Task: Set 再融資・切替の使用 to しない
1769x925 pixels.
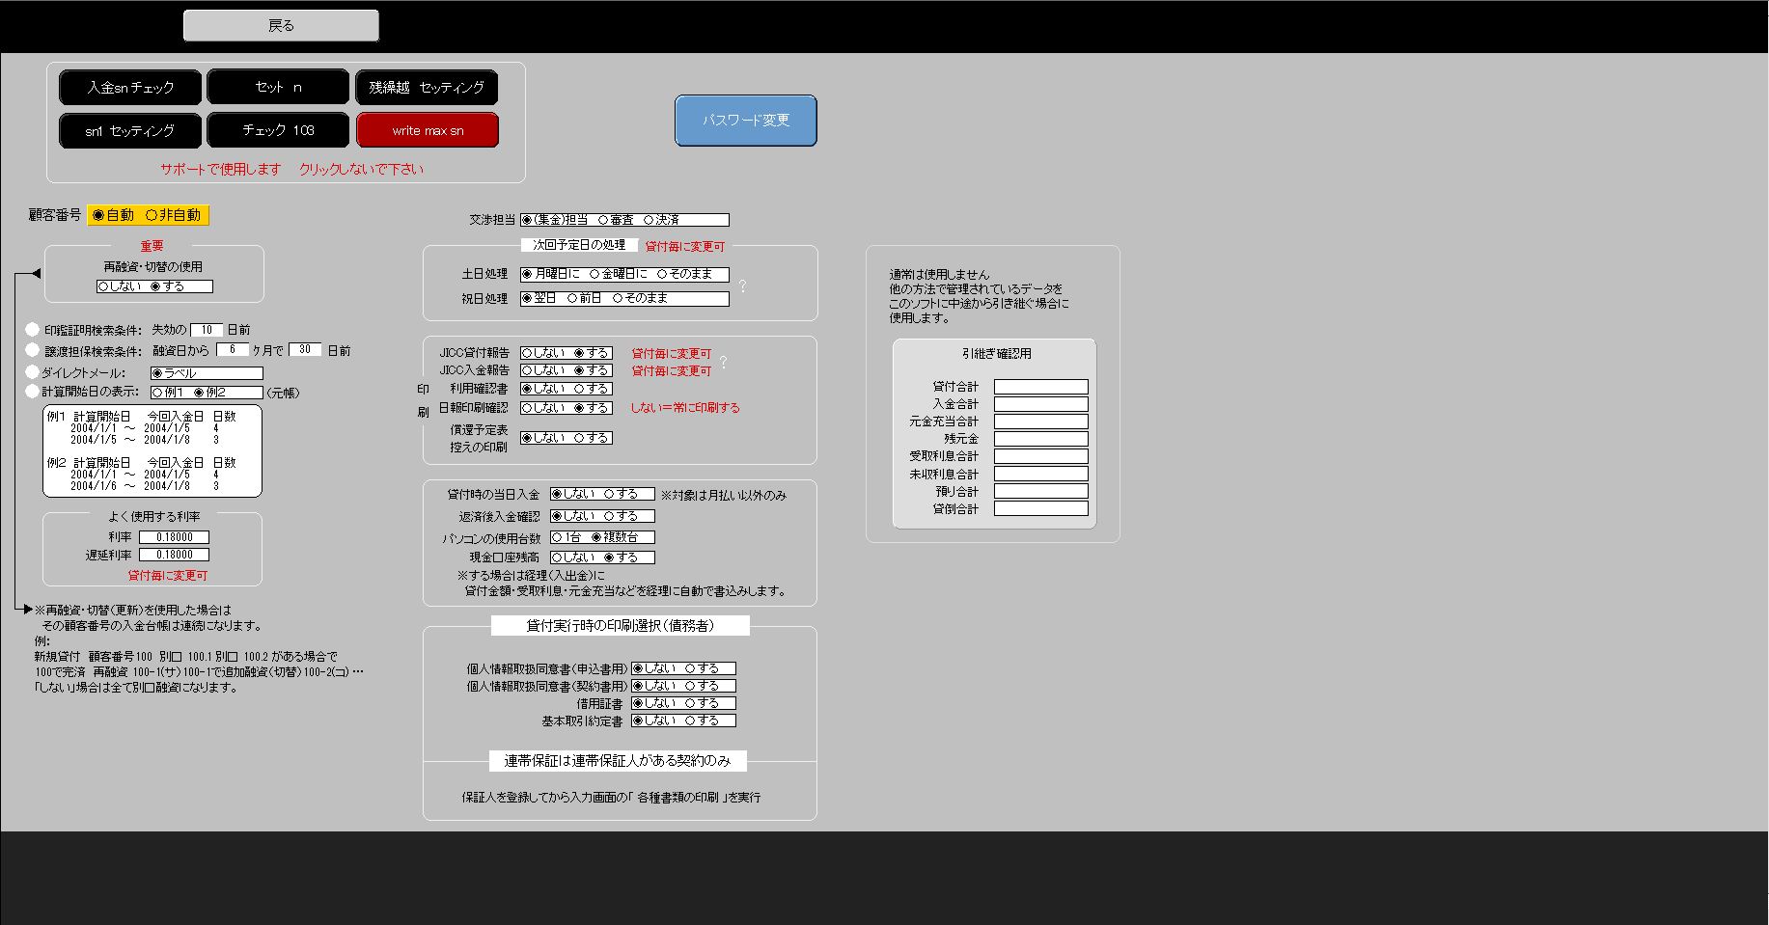Action: [119, 286]
